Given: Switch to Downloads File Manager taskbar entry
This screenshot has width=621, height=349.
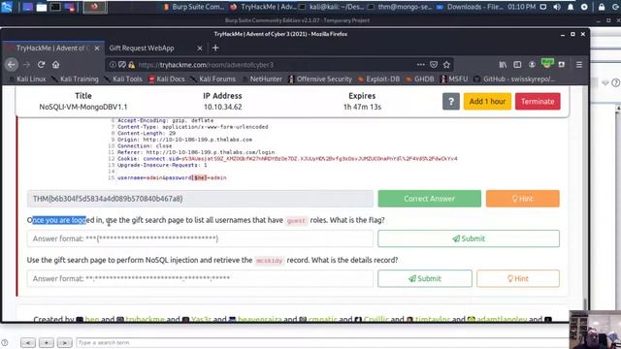Looking at the screenshot, I should tap(470, 7).
